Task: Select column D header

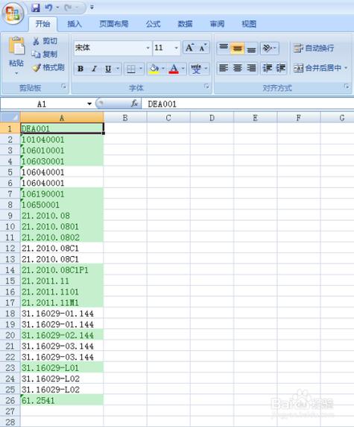Action: point(212,118)
